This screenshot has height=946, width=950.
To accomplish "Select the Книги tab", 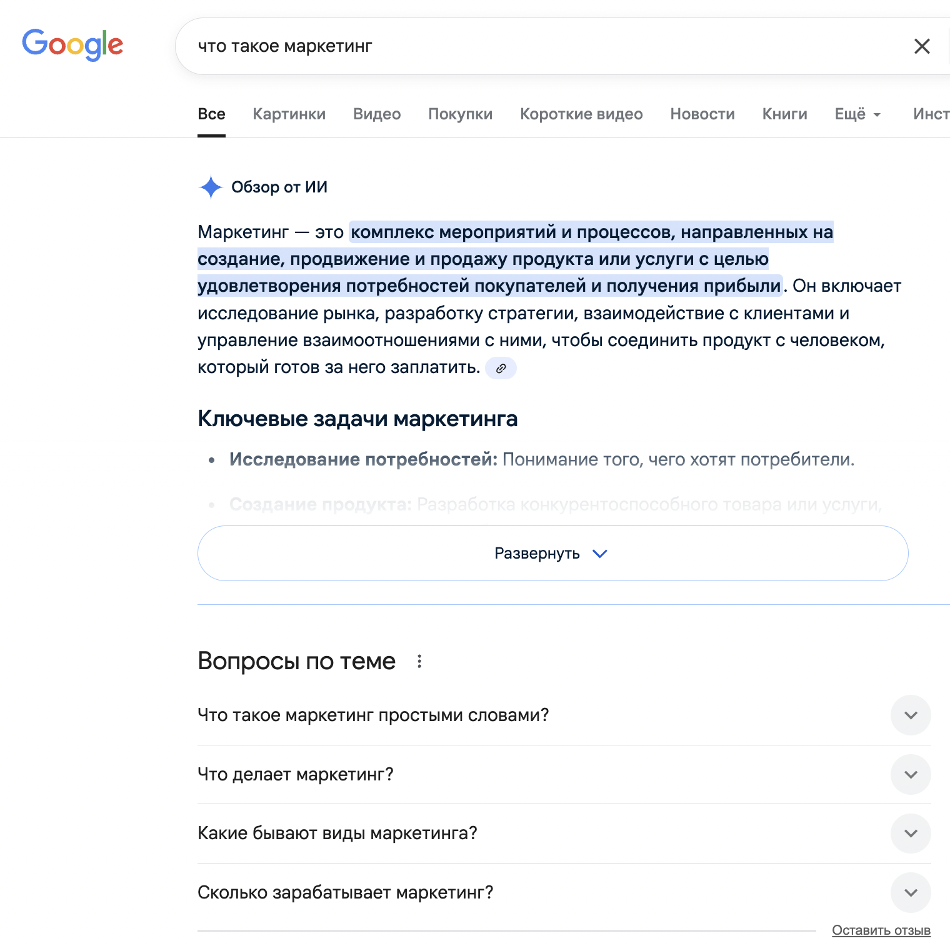I will click(784, 114).
